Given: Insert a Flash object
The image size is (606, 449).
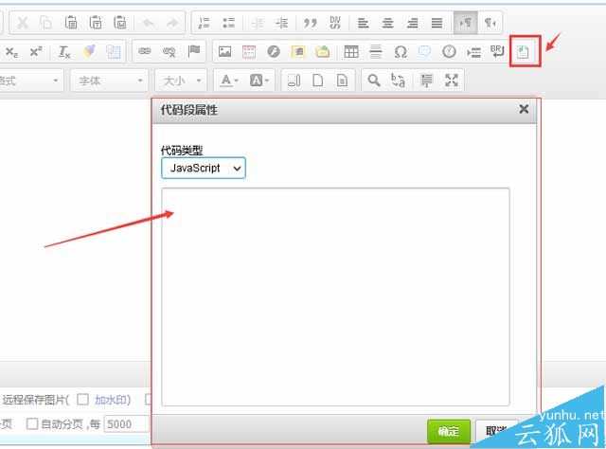Looking at the screenshot, I should 274,51.
